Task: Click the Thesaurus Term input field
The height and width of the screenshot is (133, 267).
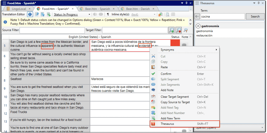Action: pyautogui.click(x=223, y=17)
